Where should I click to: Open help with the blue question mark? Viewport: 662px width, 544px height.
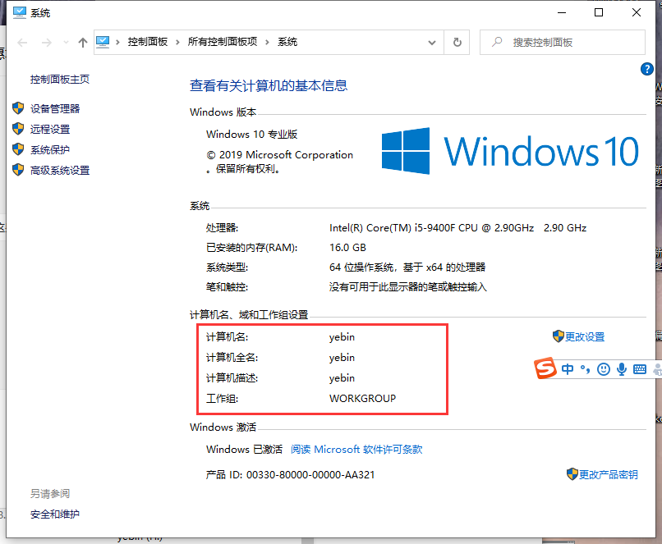coord(646,69)
